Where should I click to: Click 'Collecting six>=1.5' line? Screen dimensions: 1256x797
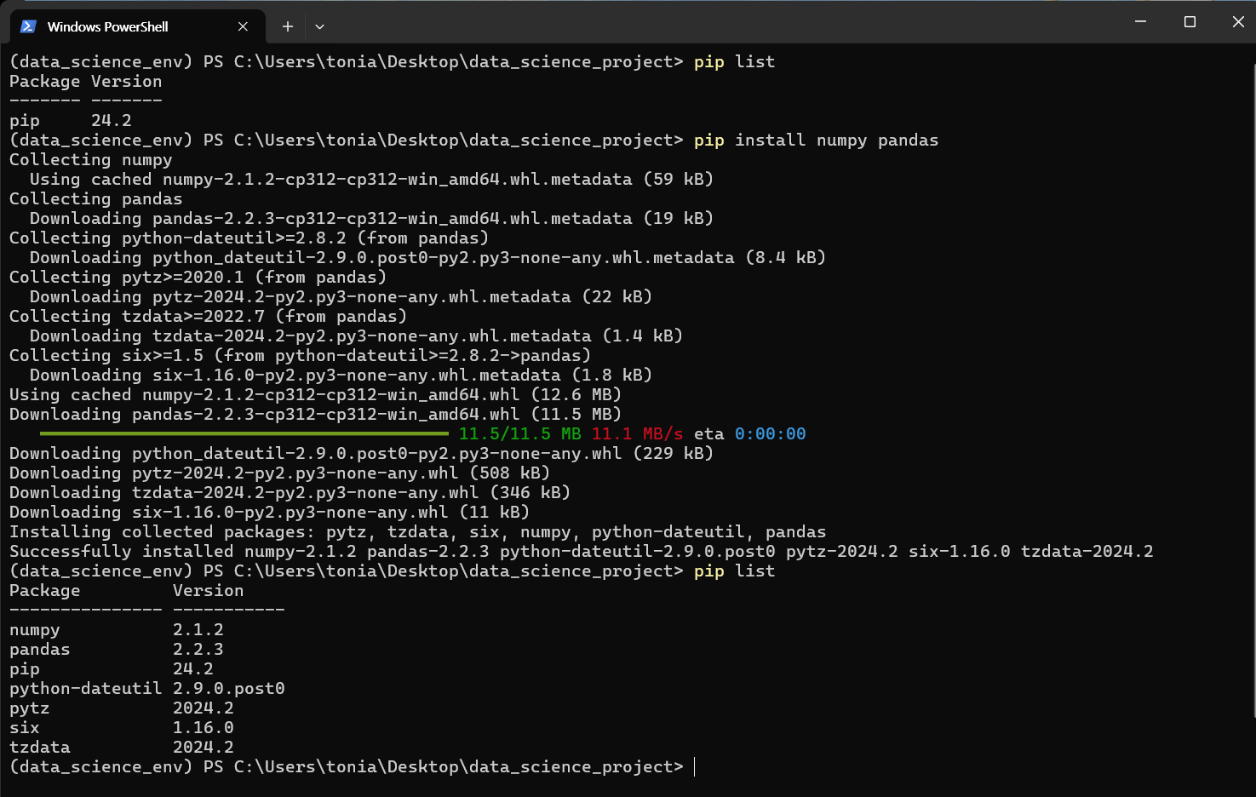(x=300, y=355)
